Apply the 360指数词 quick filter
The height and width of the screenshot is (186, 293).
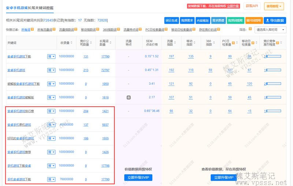110,30
